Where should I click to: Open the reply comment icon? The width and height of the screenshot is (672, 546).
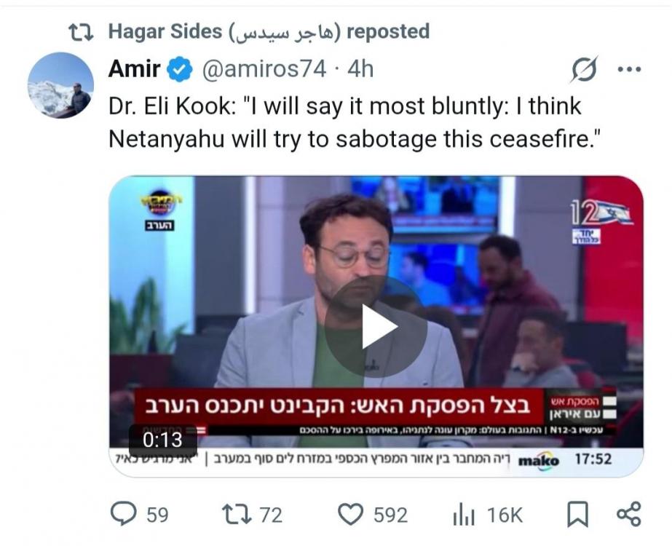point(124,514)
